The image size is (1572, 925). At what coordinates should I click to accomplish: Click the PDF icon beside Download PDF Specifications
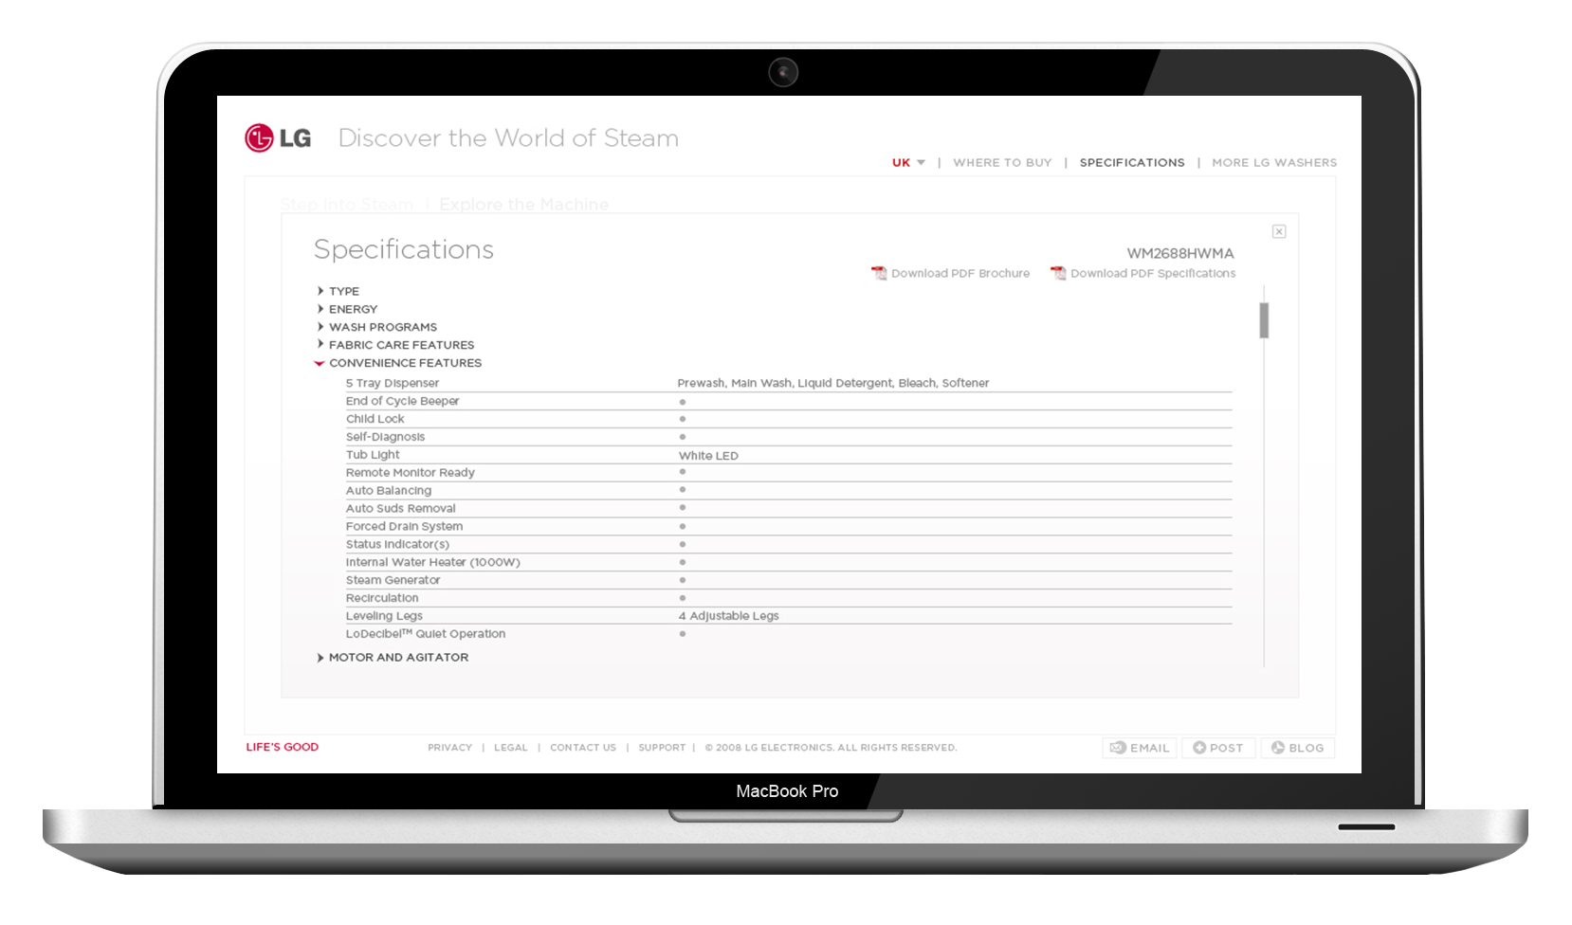(1058, 273)
